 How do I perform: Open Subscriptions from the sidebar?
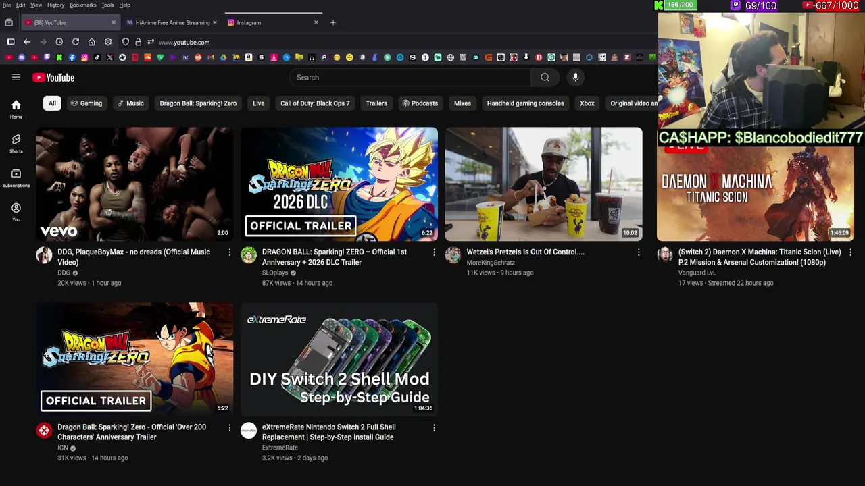click(x=16, y=178)
